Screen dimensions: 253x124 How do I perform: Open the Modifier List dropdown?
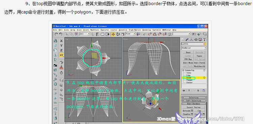[x=194, y=48]
